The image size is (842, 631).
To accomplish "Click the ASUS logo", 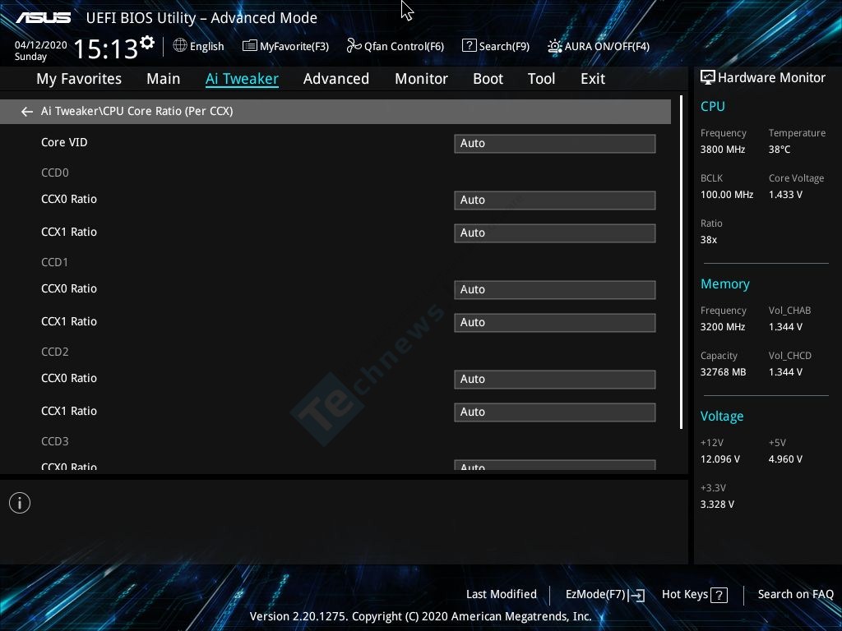I will pyautogui.click(x=43, y=18).
